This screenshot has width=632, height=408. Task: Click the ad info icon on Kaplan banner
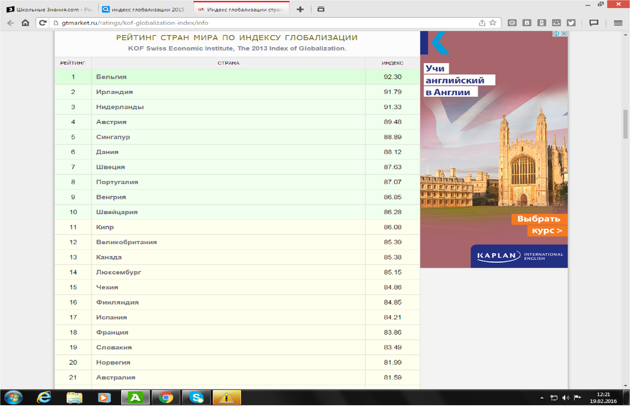tap(556, 34)
